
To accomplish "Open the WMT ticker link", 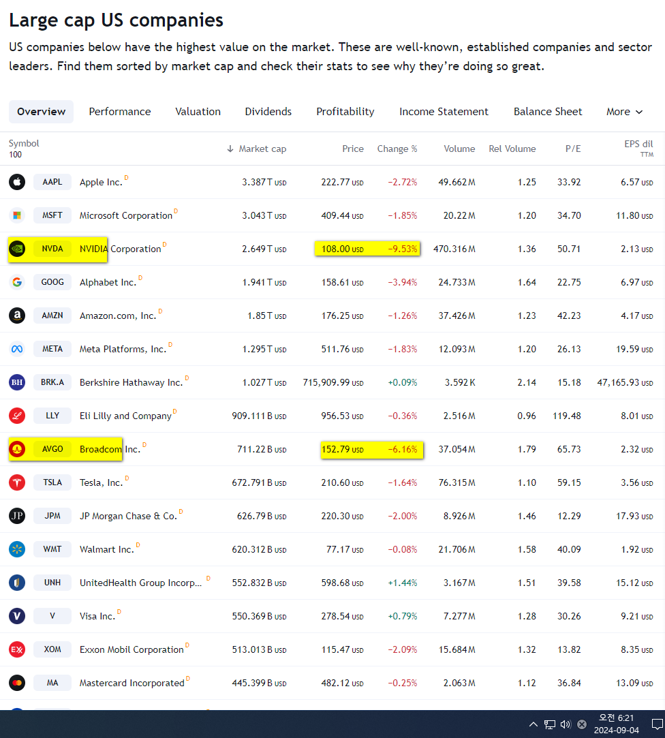I will pyautogui.click(x=52, y=549).
